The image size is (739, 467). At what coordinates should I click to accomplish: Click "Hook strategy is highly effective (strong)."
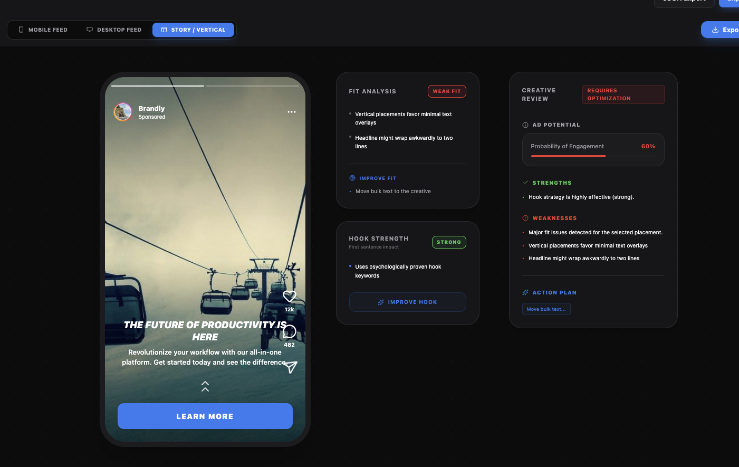[x=581, y=197]
